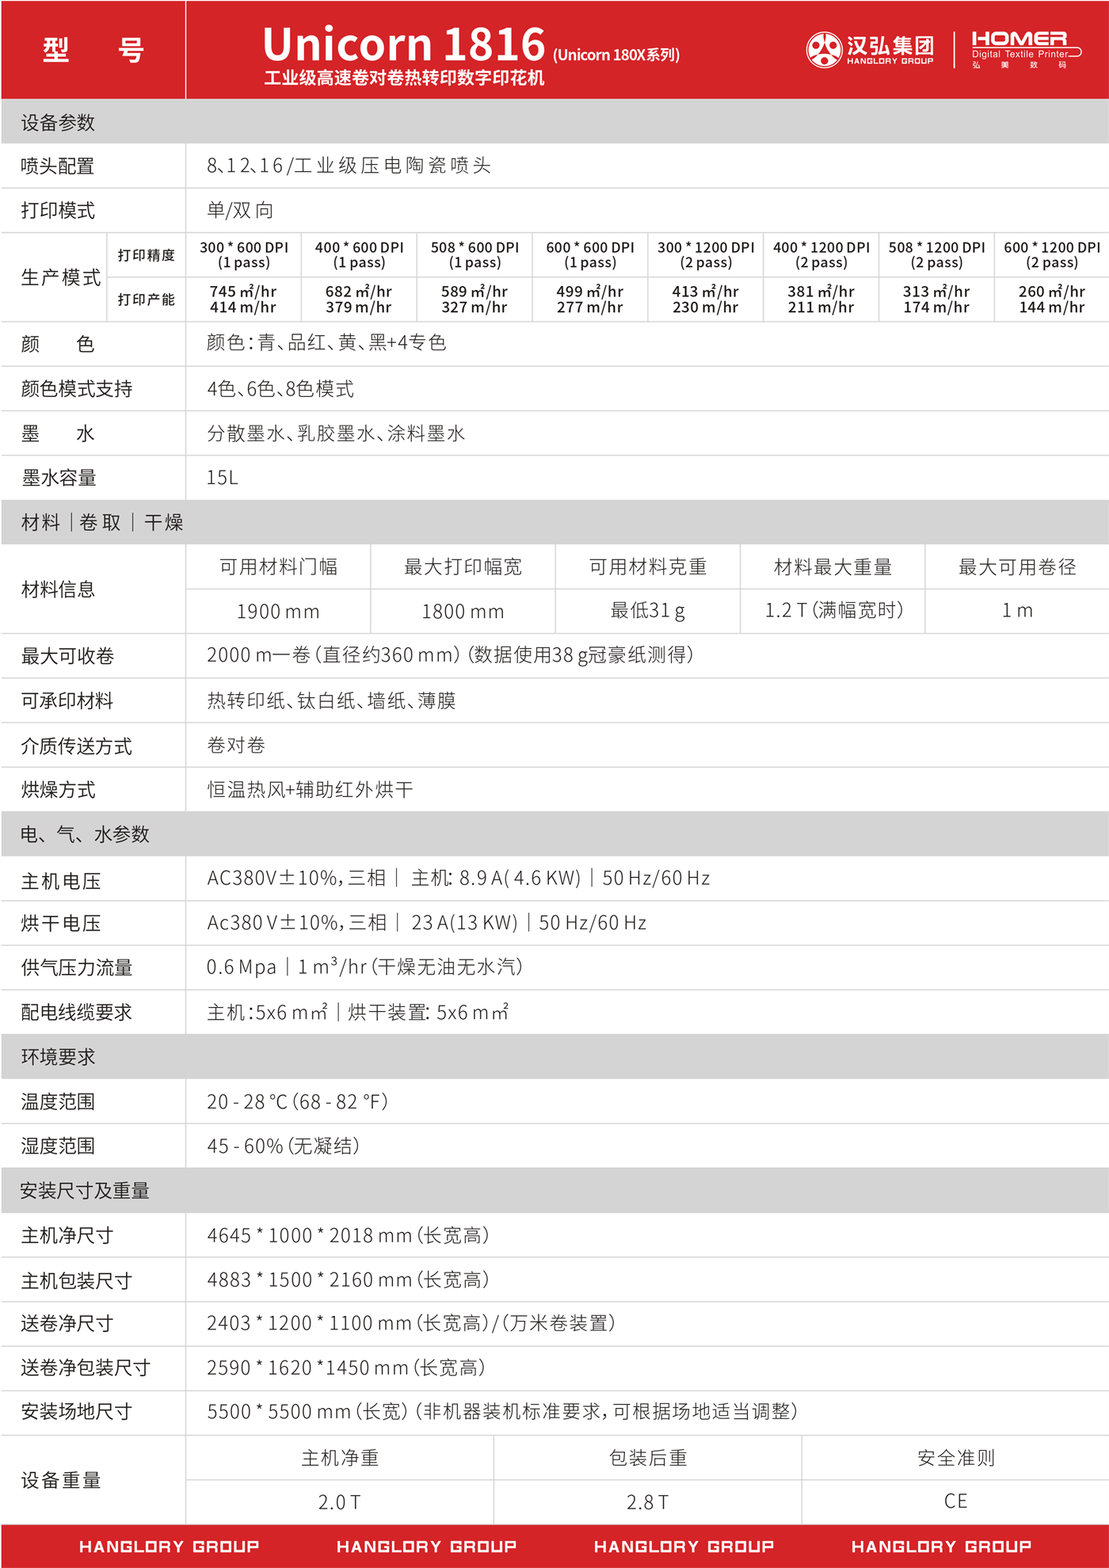This screenshot has height=1568, width=1109.
Task: Click the Hanglory Group circular logo icon
Action: (824, 50)
